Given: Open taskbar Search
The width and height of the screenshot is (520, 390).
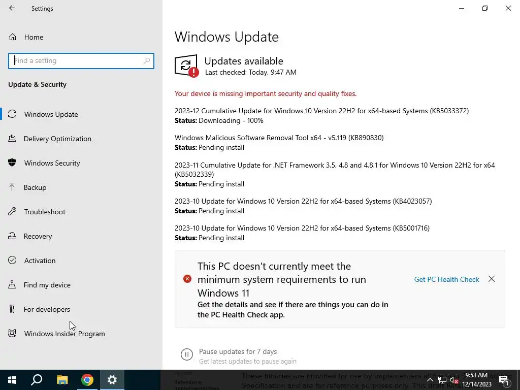Looking at the screenshot, I should [37, 380].
